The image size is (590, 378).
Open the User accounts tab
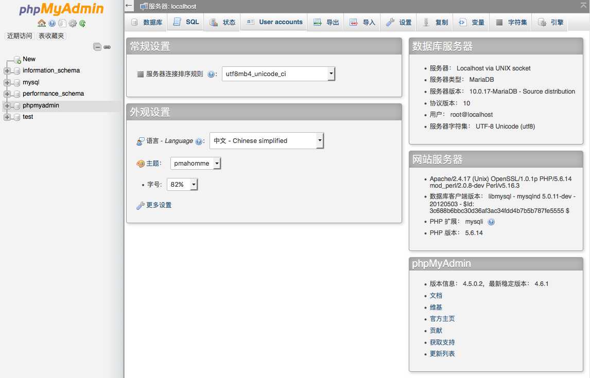pos(274,22)
